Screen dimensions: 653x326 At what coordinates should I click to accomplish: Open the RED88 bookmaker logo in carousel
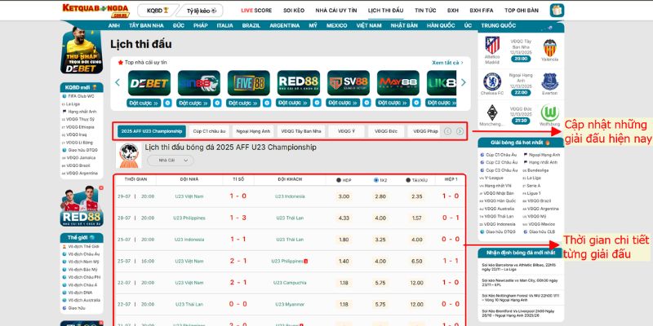(297, 83)
